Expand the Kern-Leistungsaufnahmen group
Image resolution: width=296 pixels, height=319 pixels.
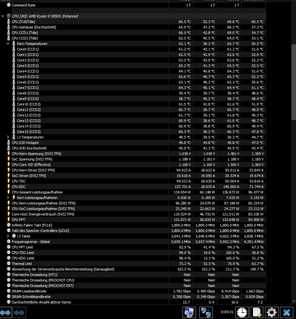coord(8,198)
